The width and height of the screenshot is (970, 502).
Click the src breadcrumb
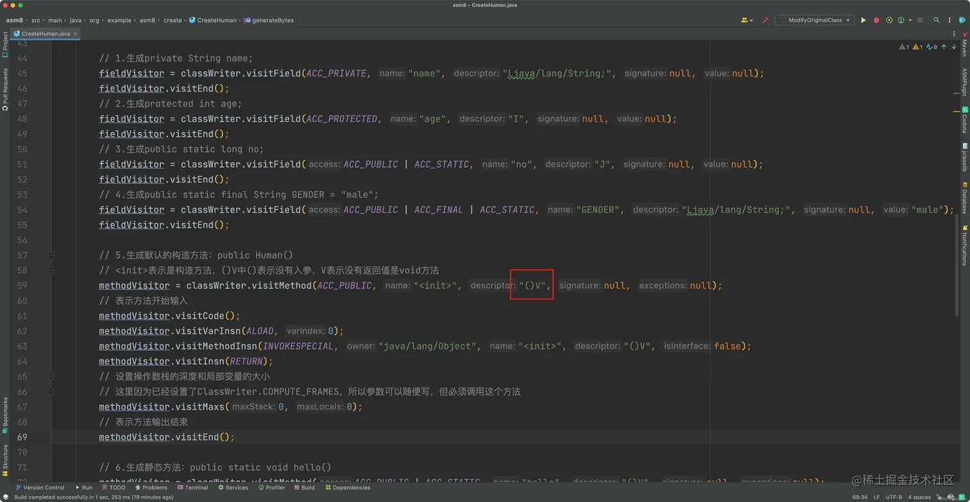[x=36, y=21]
